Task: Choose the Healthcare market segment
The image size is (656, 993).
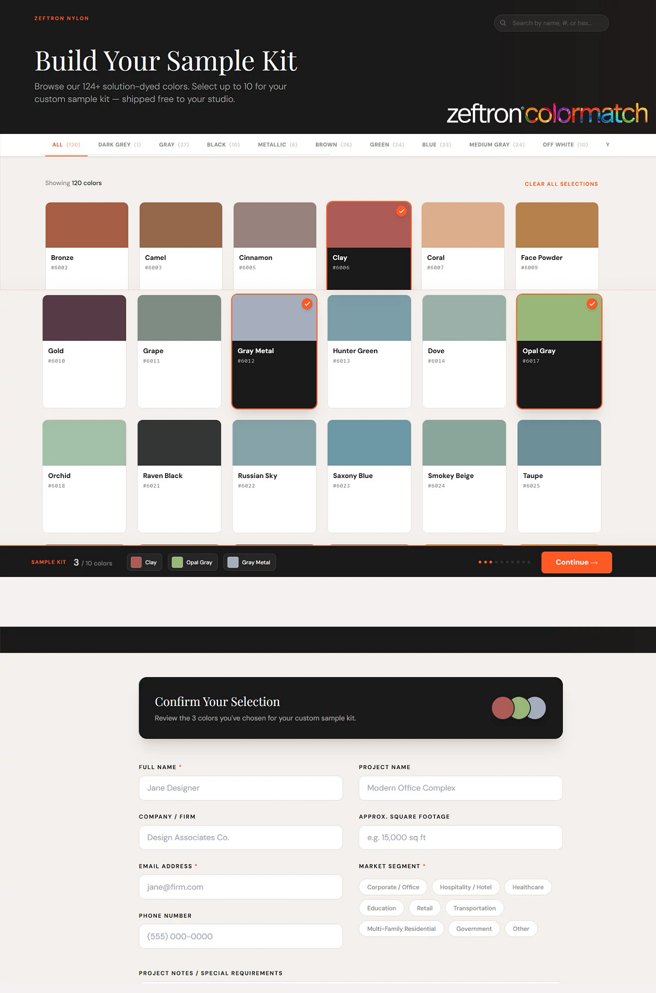Action: [528, 887]
